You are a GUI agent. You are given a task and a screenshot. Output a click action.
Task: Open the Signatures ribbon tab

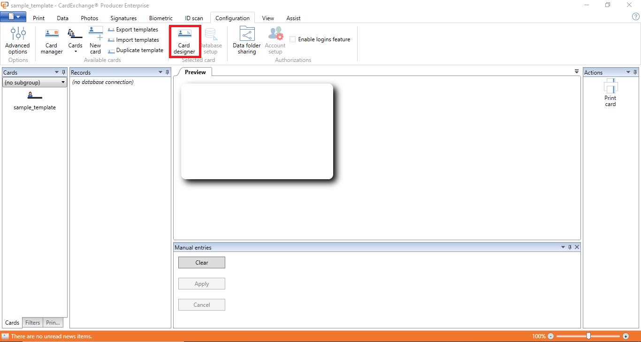124,18
